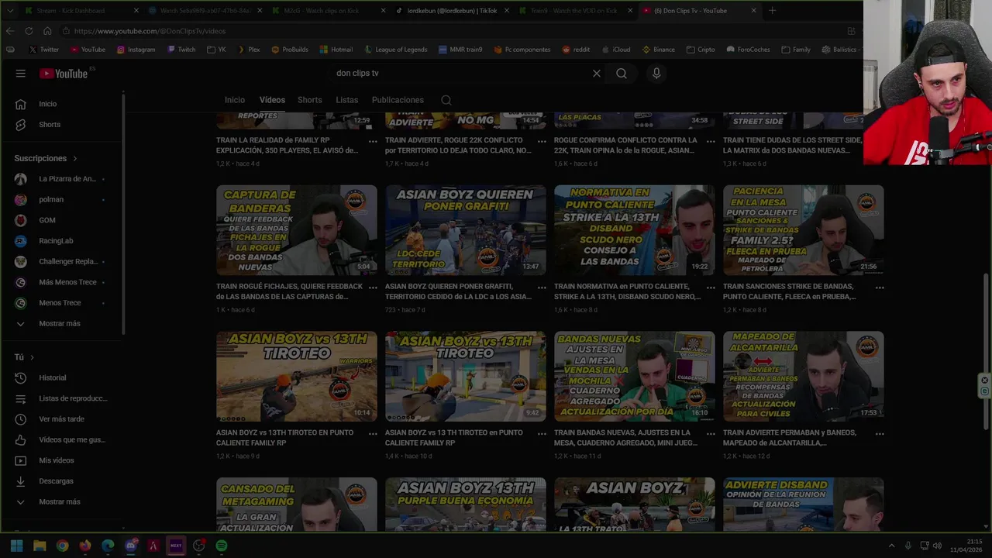Open File Explorer from taskbar

click(40, 546)
